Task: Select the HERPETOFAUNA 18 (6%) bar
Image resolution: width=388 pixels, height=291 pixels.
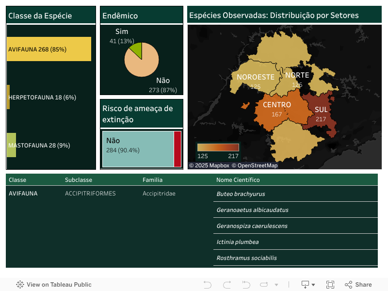Action: (8, 97)
